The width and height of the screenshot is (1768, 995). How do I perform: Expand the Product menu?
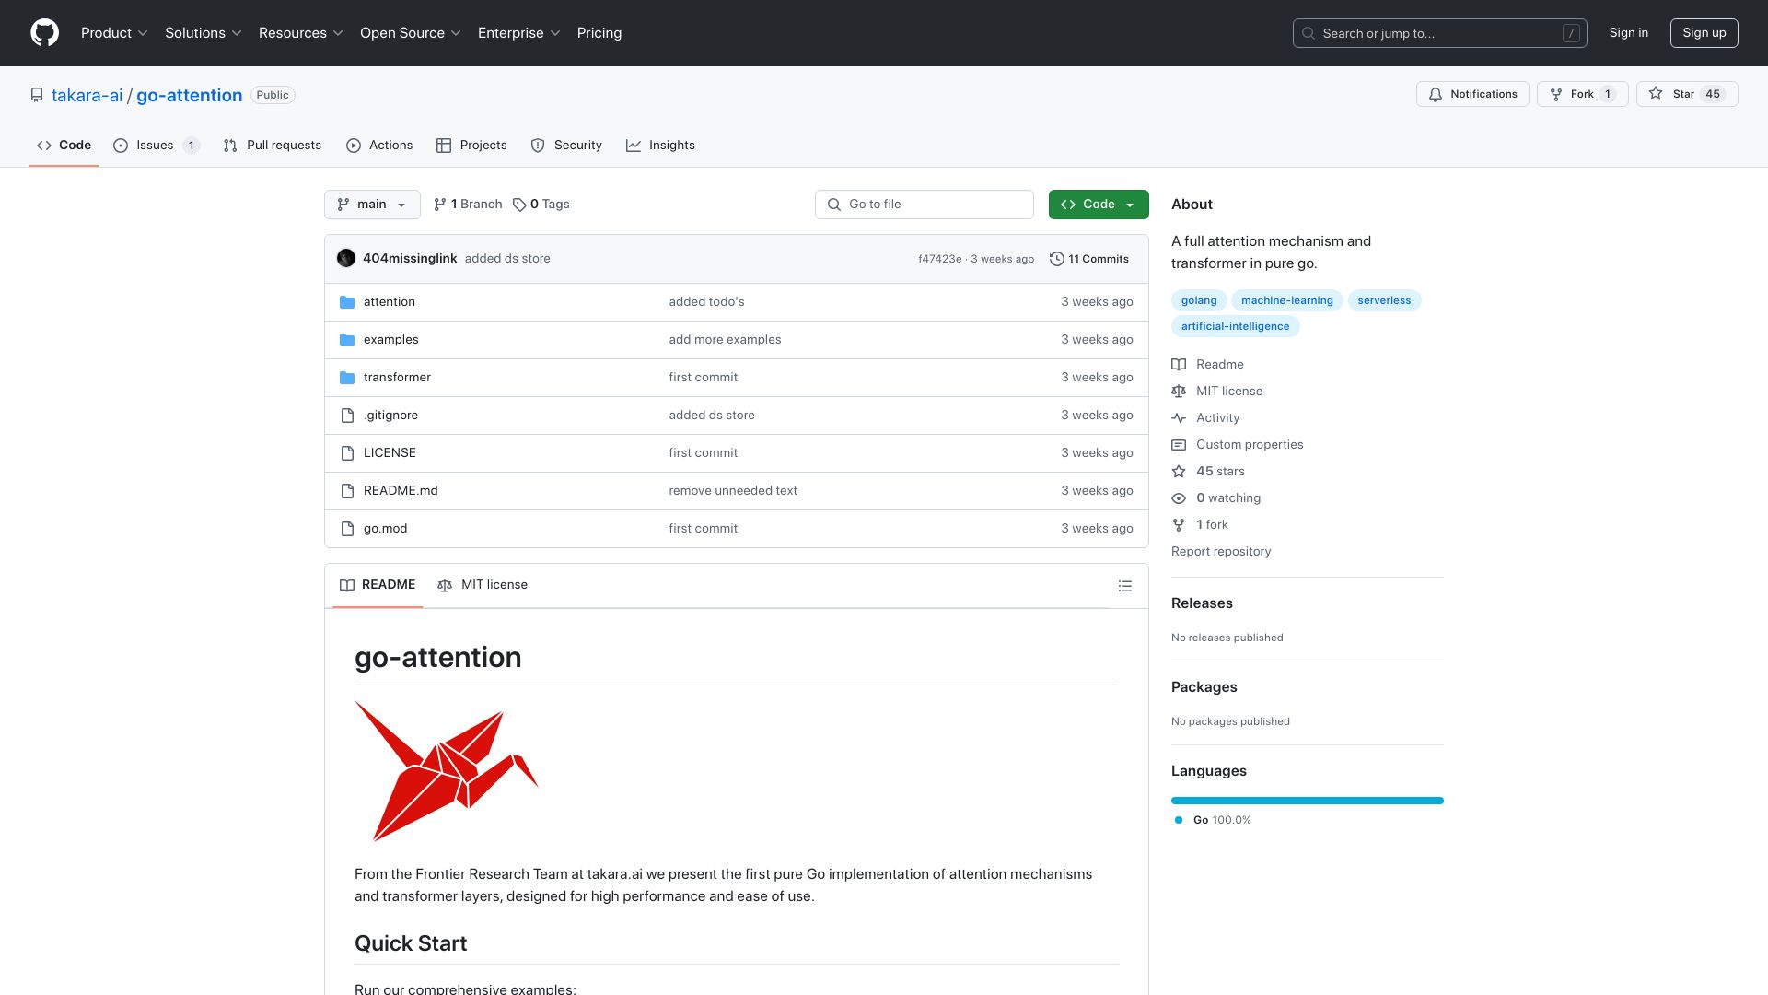pos(114,33)
